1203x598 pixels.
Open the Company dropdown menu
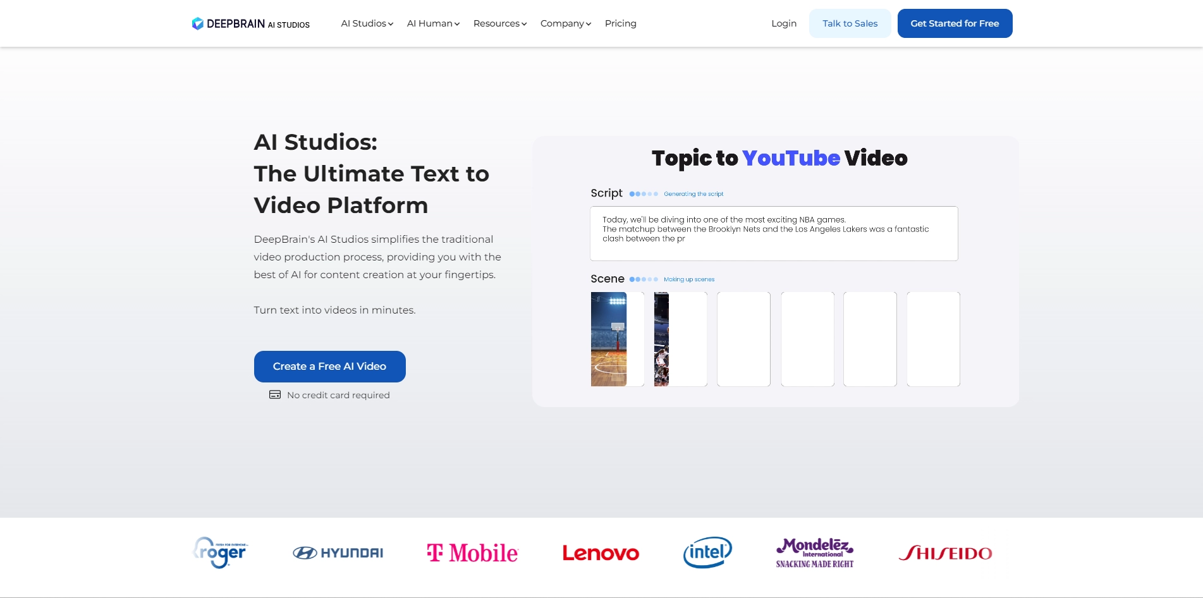pos(566,23)
